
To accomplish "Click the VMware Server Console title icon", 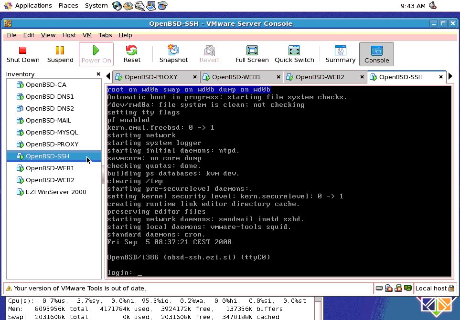I will coord(8,23).
